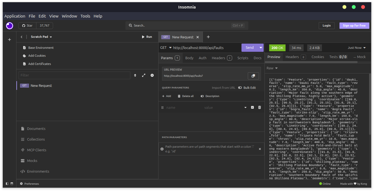Delete the query parameter row trash icon
374x191 pixels.
260,107
